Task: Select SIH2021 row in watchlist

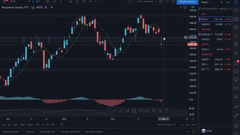Action: [216, 39]
